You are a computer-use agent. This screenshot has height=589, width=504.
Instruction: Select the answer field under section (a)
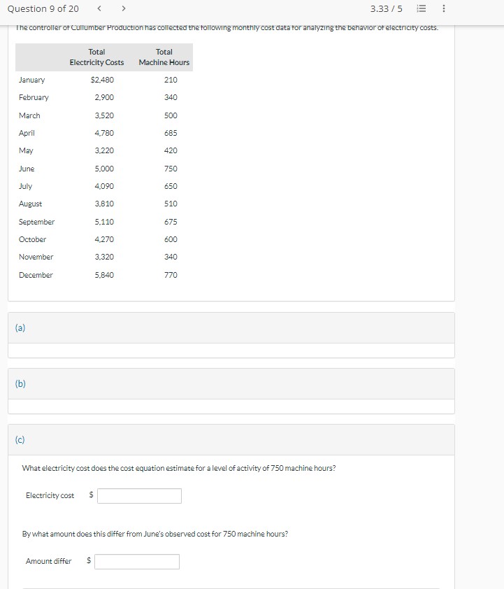click(231, 350)
